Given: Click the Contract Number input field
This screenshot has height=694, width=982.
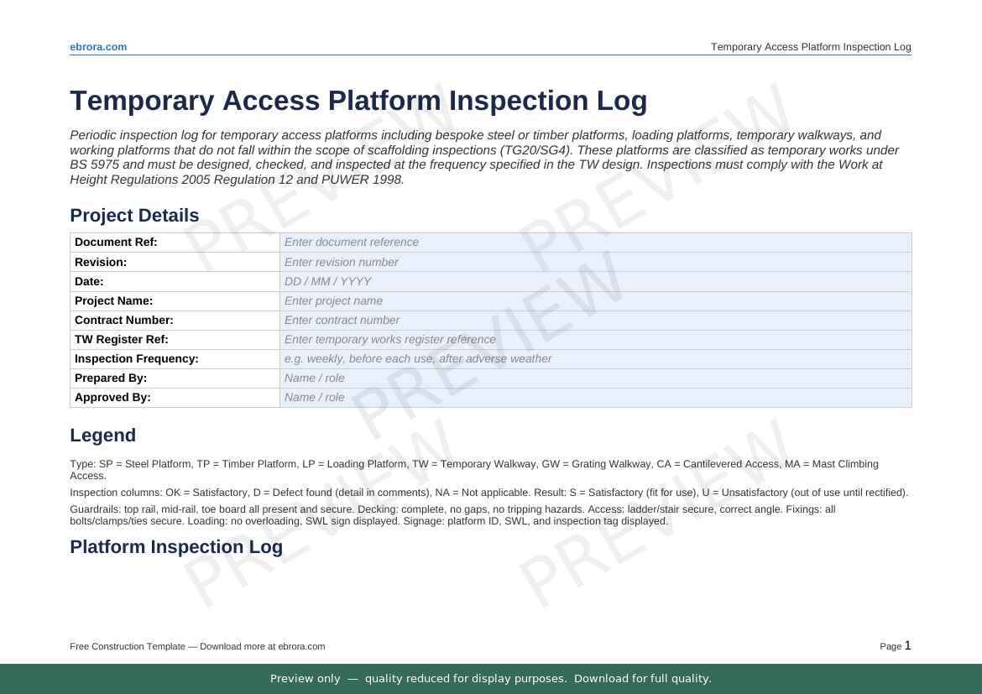Looking at the screenshot, I should [594, 320].
